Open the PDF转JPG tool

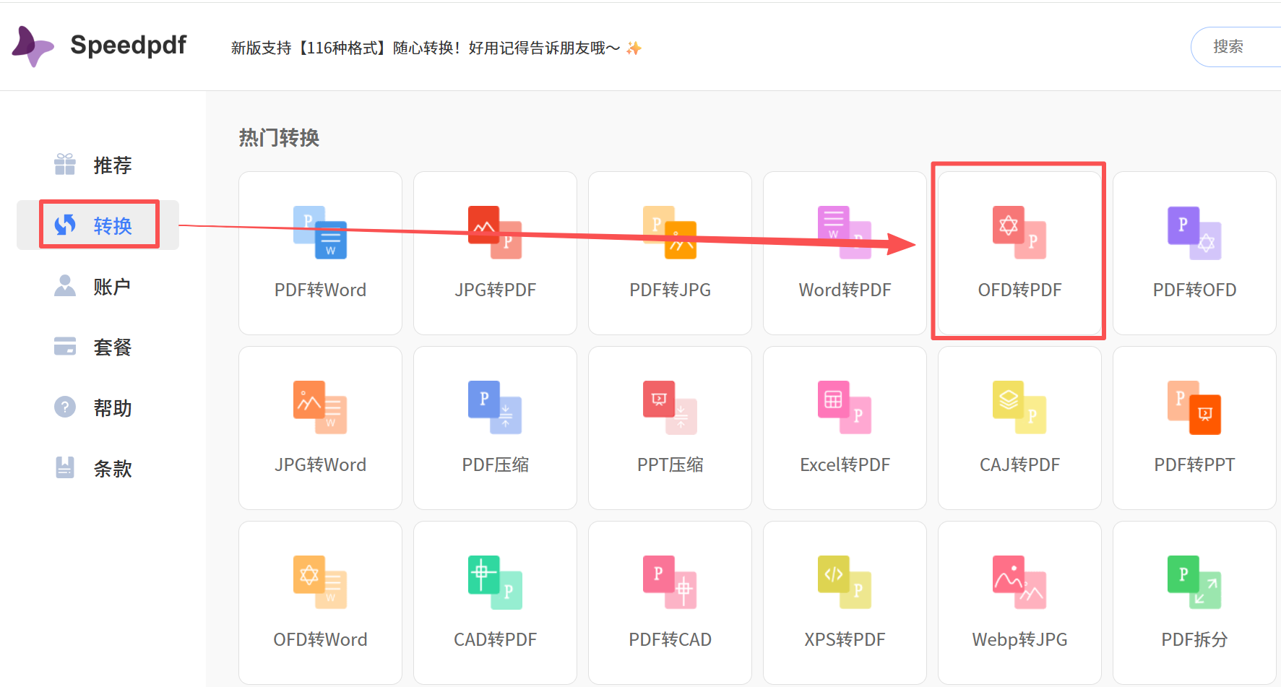(670, 253)
